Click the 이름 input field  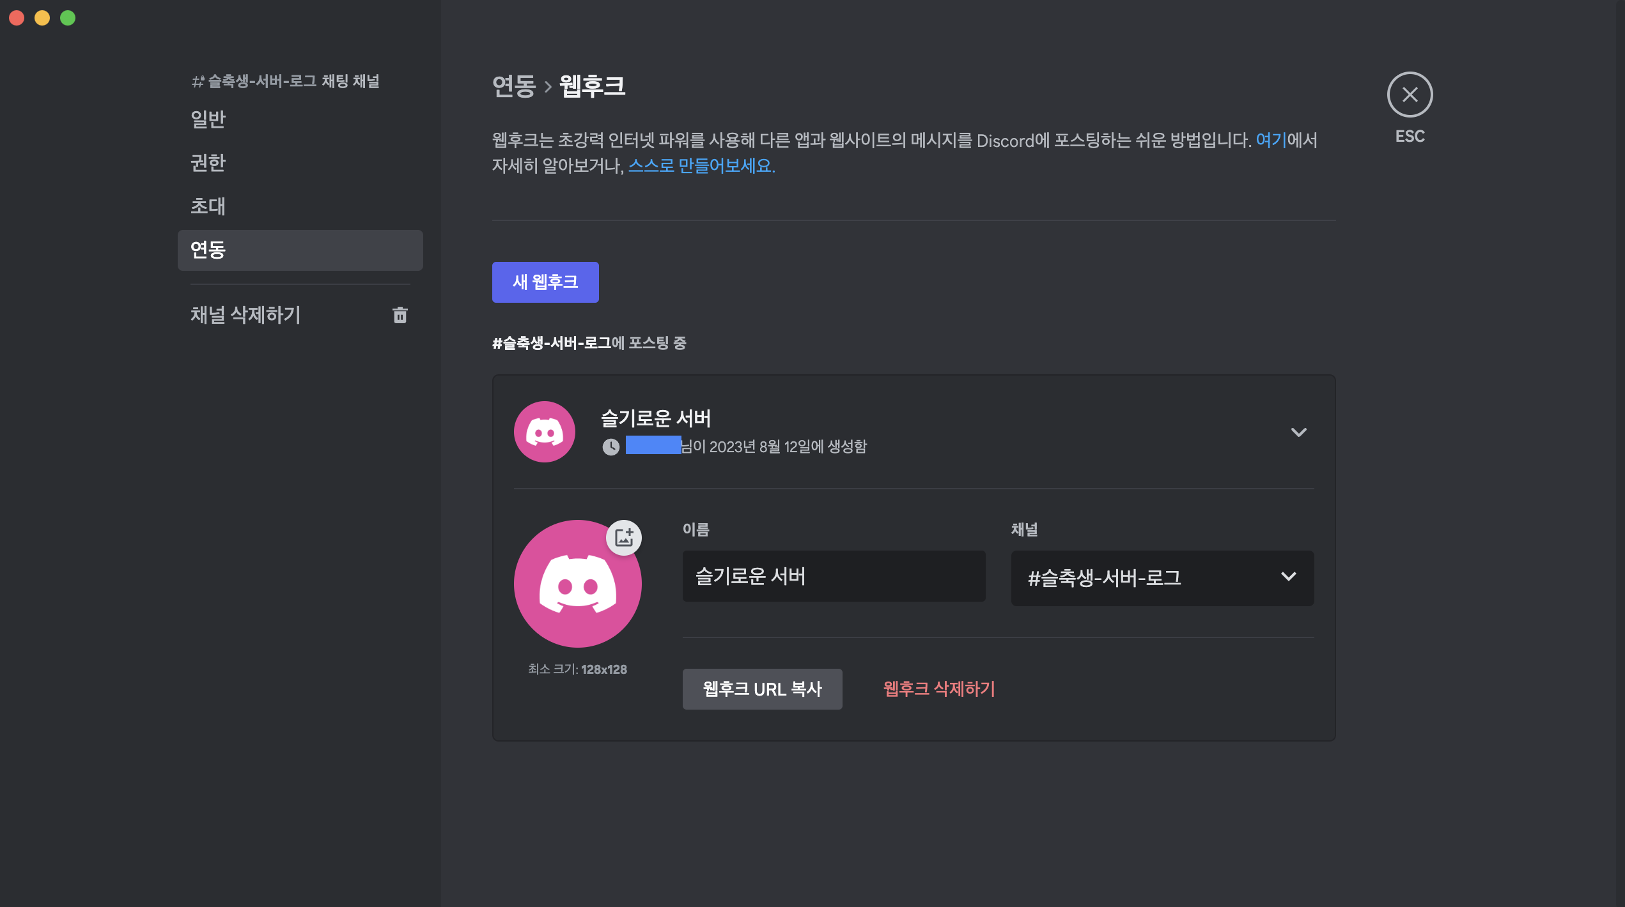833,576
